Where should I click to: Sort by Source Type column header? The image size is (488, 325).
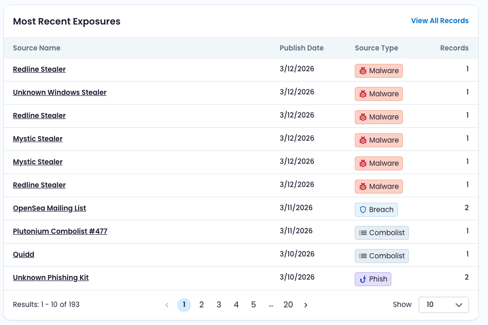coord(376,48)
